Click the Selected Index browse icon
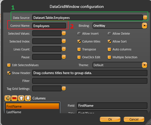Screen dimensions: 151x125 [64, 41]
